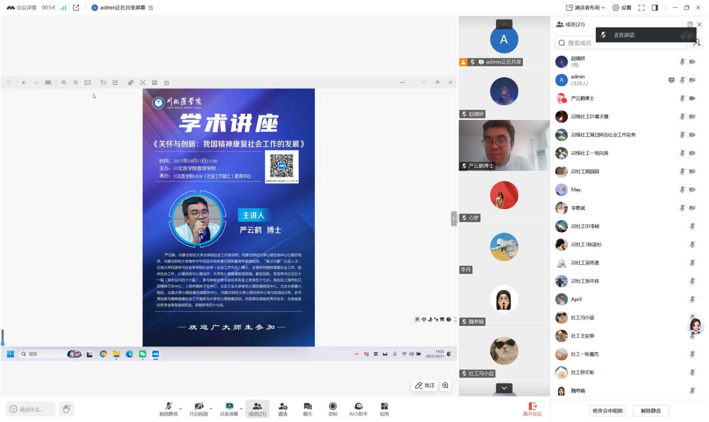
Task: Open the 设置 settings menu
Action: pos(622,8)
